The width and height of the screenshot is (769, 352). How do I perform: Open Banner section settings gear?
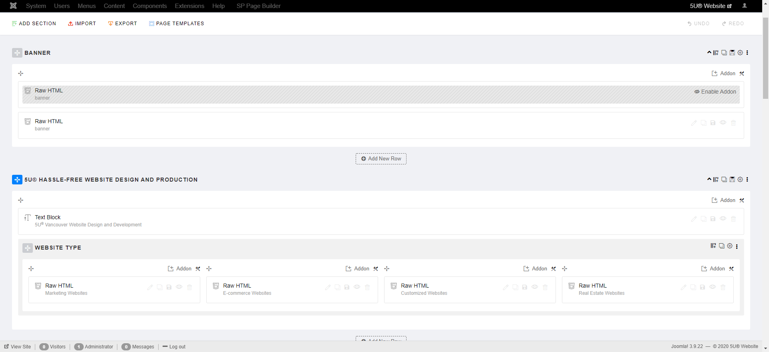pyautogui.click(x=740, y=52)
